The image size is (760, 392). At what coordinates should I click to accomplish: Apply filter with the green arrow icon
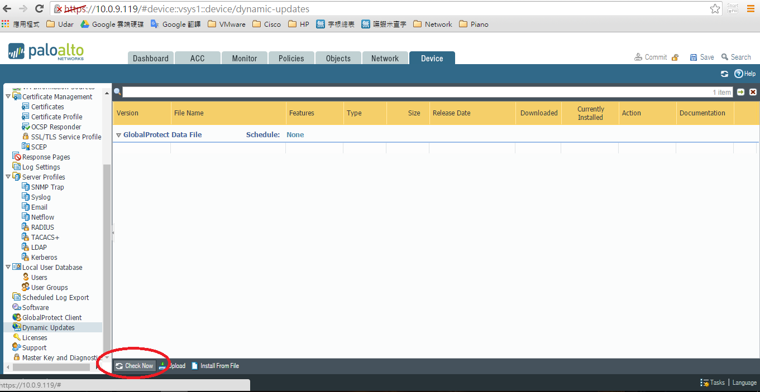pos(740,92)
